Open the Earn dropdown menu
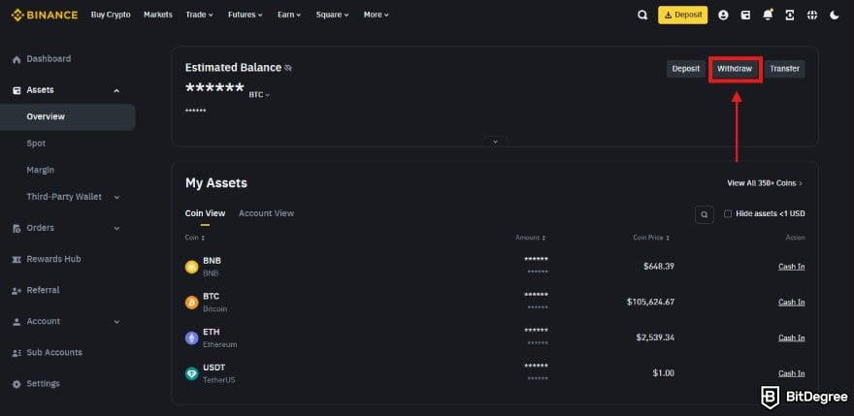854x416 pixels. (288, 15)
